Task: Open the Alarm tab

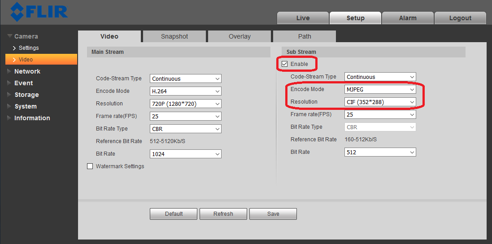Action: [408, 18]
